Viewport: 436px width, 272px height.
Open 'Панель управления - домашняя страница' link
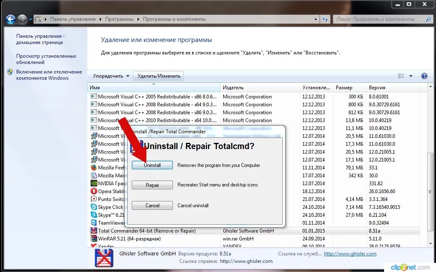pyautogui.click(x=40, y=39)
